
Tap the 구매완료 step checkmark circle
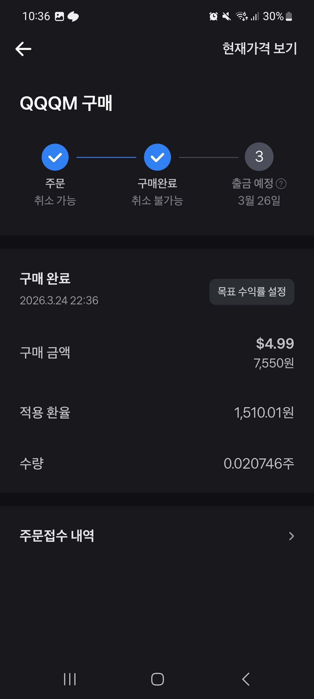[x=157, y=157]
